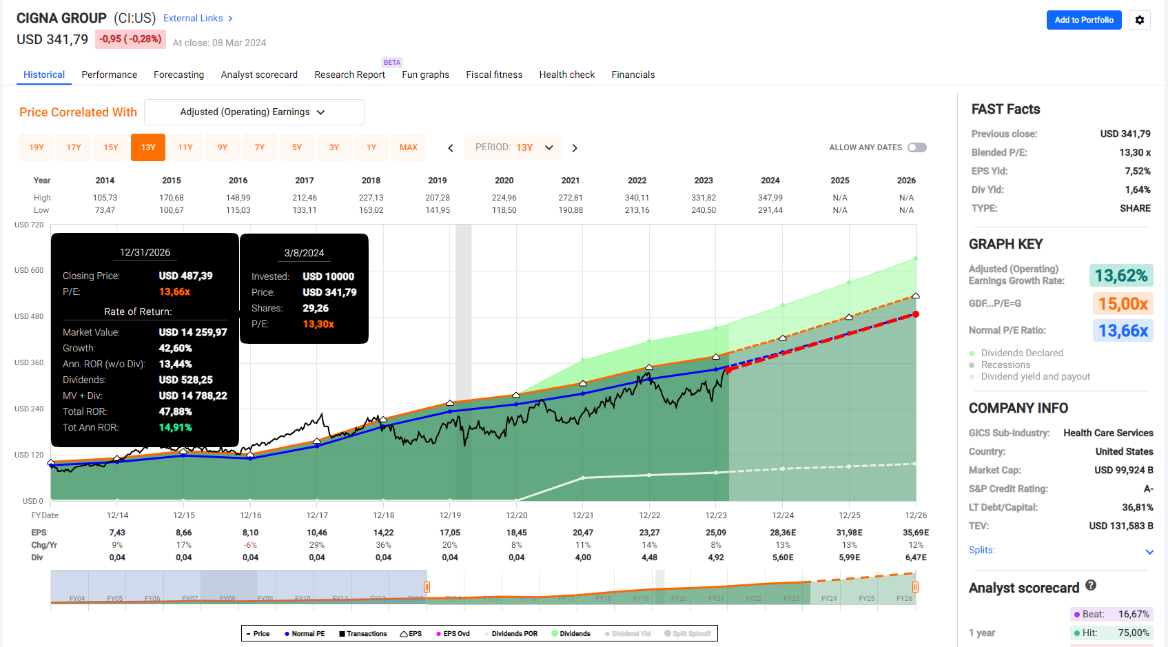Image resolution: width=1168 pixels, height=647 pixels.
Task: Open Health check tab
Action: 567,74
